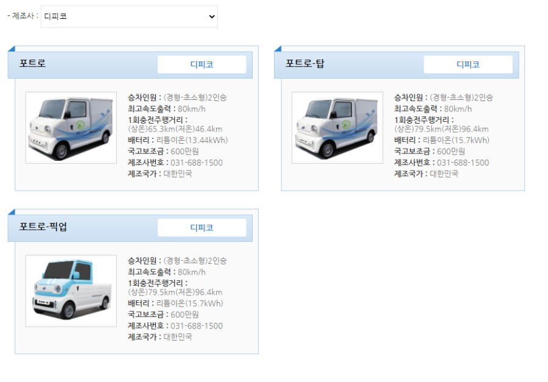Image resolution: width=548 pixels, height=382 pixels.
Task: Click 배터리 리튬이온(15.7kWh) in the 포트로-픽업 card
Action: coord(175,303)
